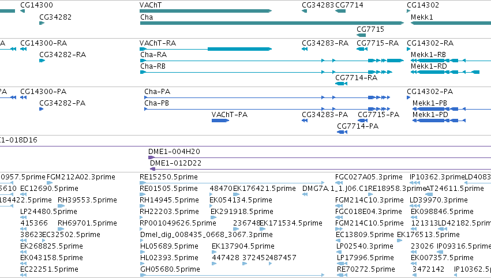Select the CG14302 gene label
Image resolution: width=491 pixels, height=278 pixels.
[x=423, y=5]
